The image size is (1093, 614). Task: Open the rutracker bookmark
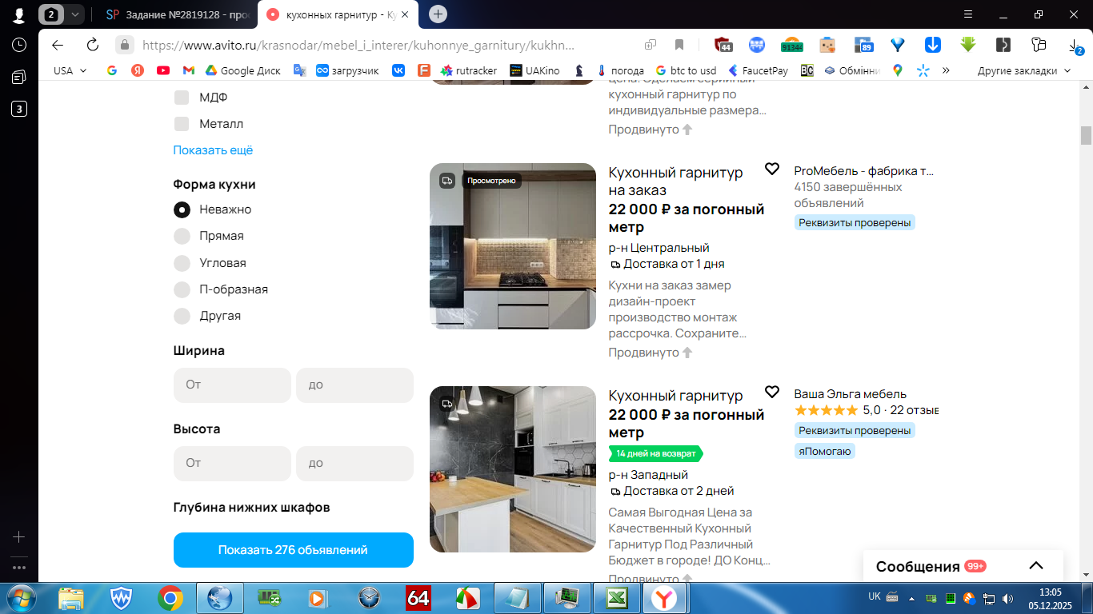pyautogui.click(x=469, y=70)
